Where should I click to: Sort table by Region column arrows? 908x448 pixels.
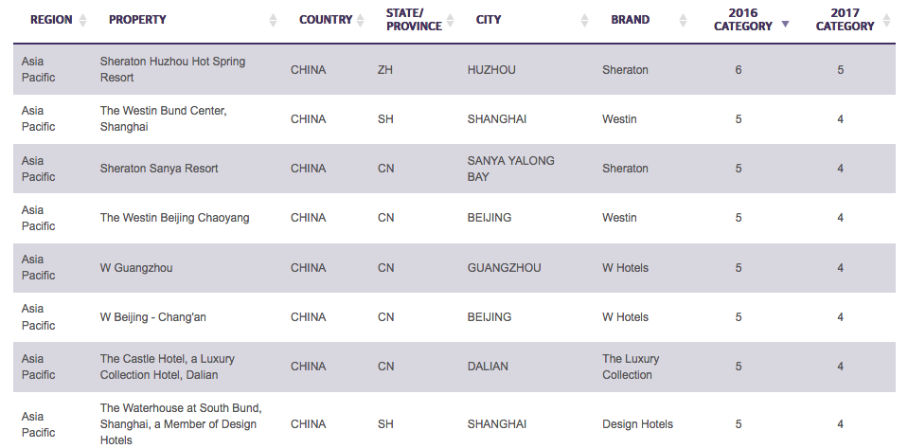point(82,20)
